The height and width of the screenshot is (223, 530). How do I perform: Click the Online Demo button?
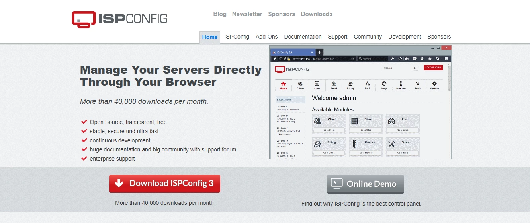[366, 184]
